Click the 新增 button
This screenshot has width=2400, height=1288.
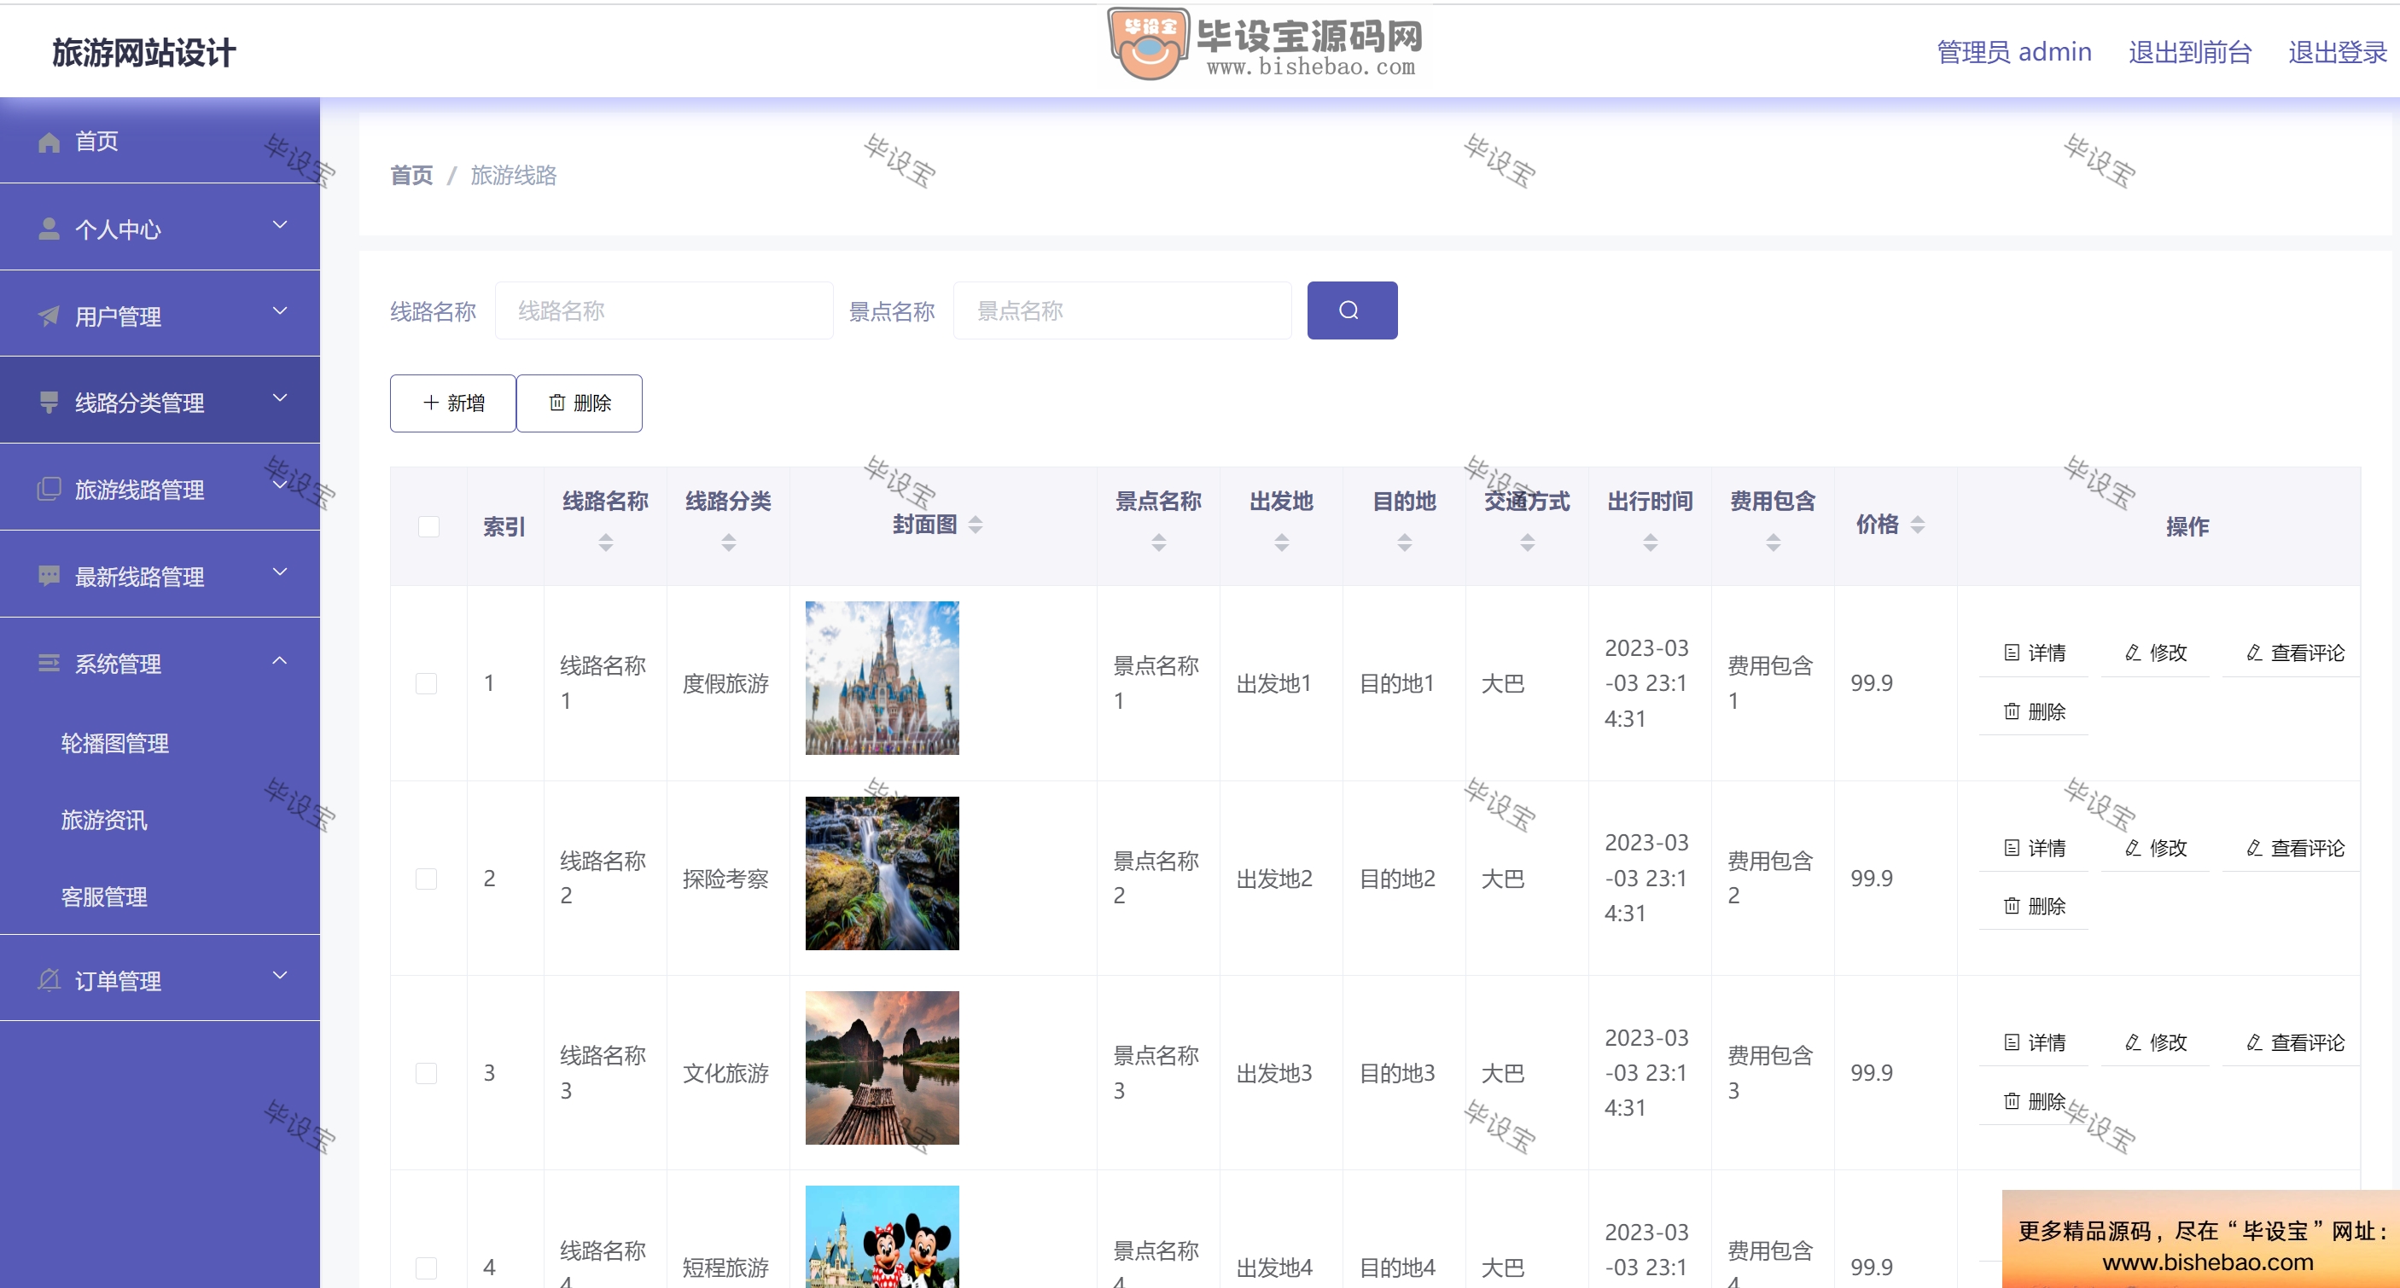point(453,403)
